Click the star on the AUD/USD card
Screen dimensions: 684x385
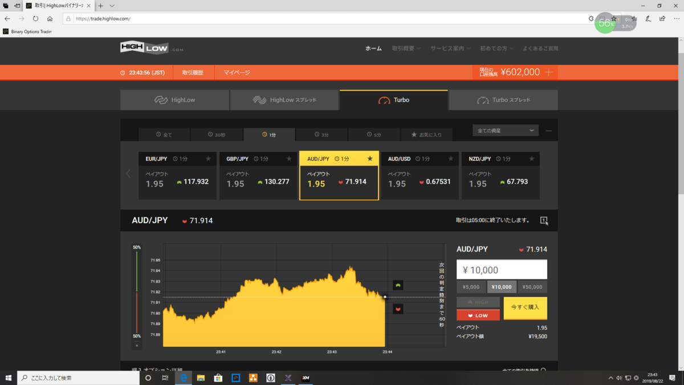point(451,159)
